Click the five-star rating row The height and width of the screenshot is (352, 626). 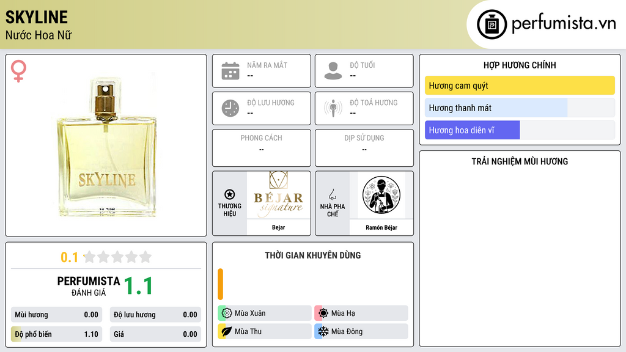(x=117, y=257)
